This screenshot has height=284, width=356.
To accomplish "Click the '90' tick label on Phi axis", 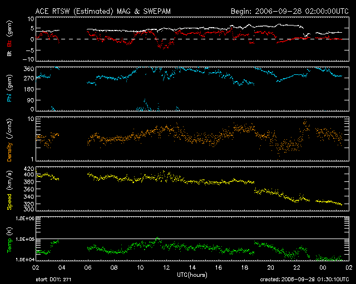I will pyautogui.click(x=31, y=100).
